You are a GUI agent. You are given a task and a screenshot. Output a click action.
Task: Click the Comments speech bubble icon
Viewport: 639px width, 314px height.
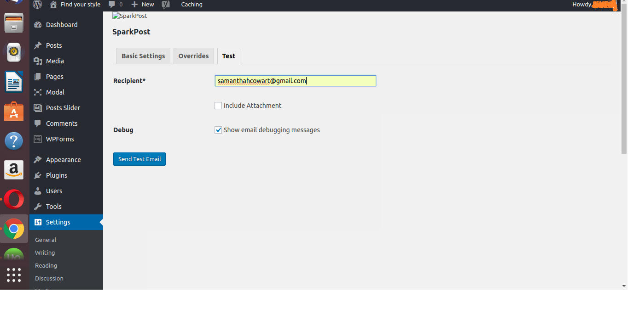37,123
